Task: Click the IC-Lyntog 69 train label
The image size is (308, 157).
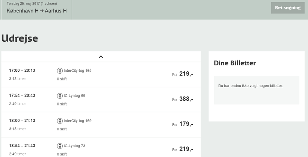Action: pyautogui.click(x=74, y=96)
